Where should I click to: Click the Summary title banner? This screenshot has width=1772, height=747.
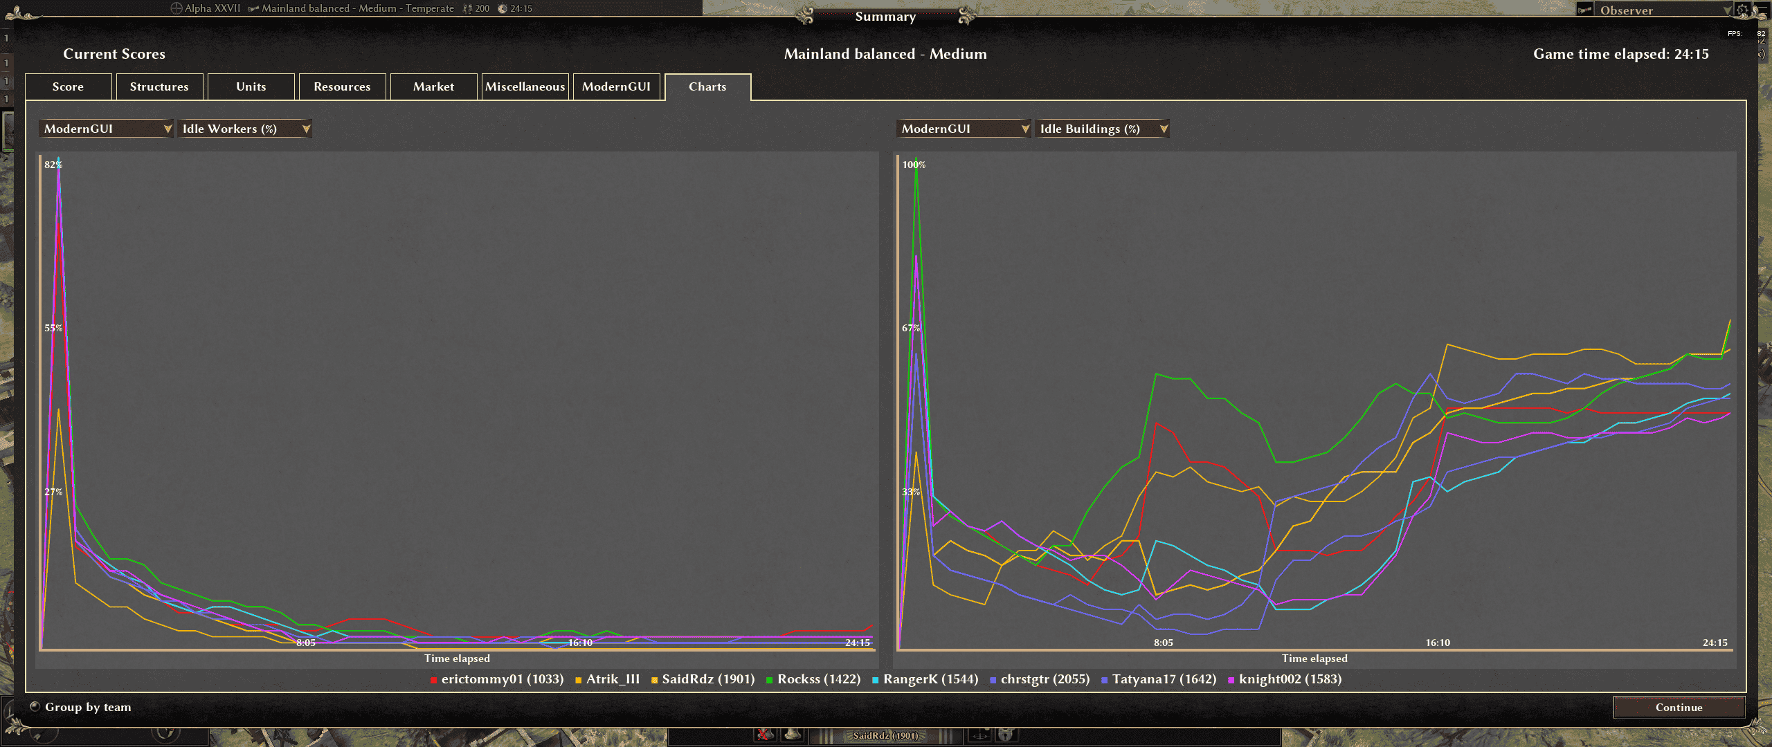(x=885, y=17)
